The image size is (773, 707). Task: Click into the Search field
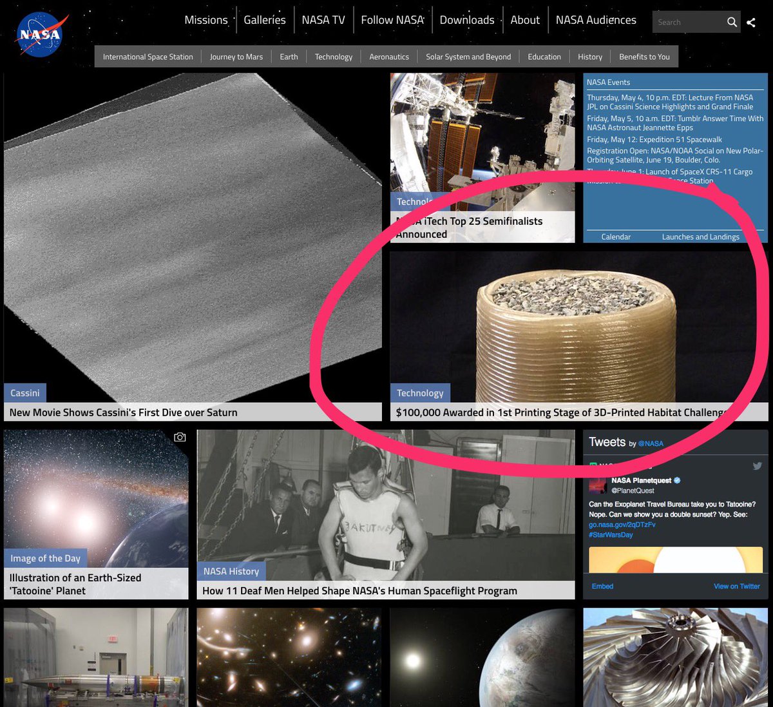(688, 23)
